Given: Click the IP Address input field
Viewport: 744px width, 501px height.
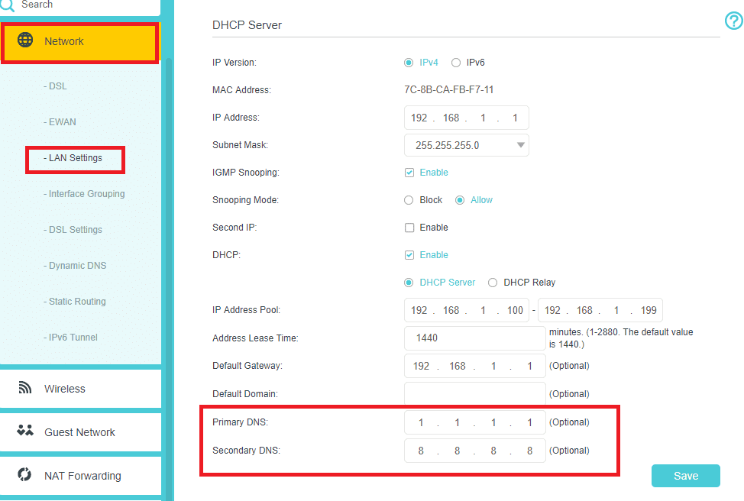Looking at the screenshot, I should click(x=467, y=118).
